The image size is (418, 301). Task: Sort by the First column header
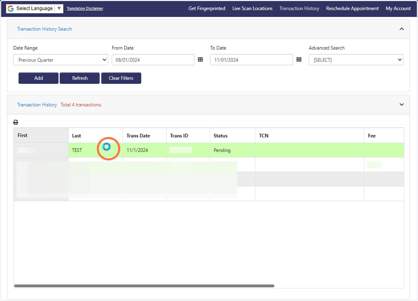[41, 135]
